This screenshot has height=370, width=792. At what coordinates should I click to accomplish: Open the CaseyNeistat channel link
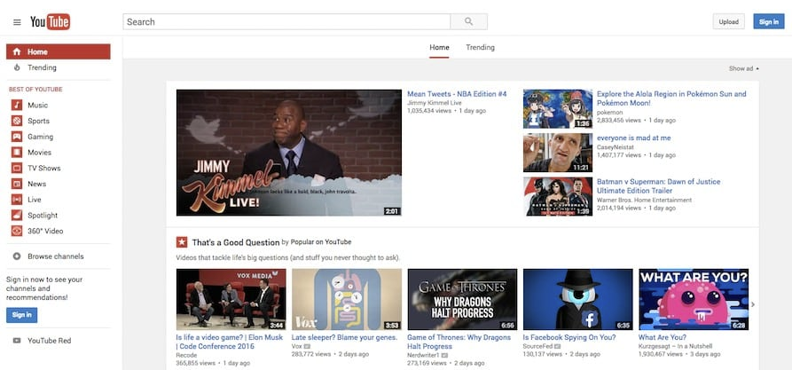coord(615,146)
